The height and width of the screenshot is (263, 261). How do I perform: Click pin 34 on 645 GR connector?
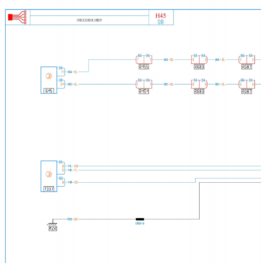pyautogui.click(x=62, y=84)
